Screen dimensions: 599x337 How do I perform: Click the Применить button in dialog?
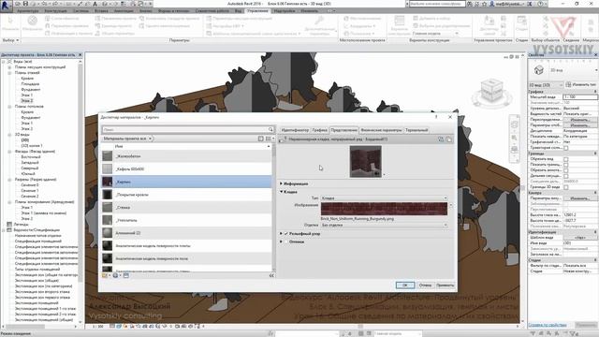pyautogui.click(x=446, y=285)
